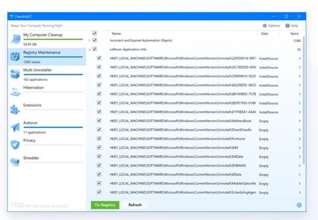The image size is (318, 220).
Task: Click My Computer Cleanup green progress bar
Action: [53, 39]
